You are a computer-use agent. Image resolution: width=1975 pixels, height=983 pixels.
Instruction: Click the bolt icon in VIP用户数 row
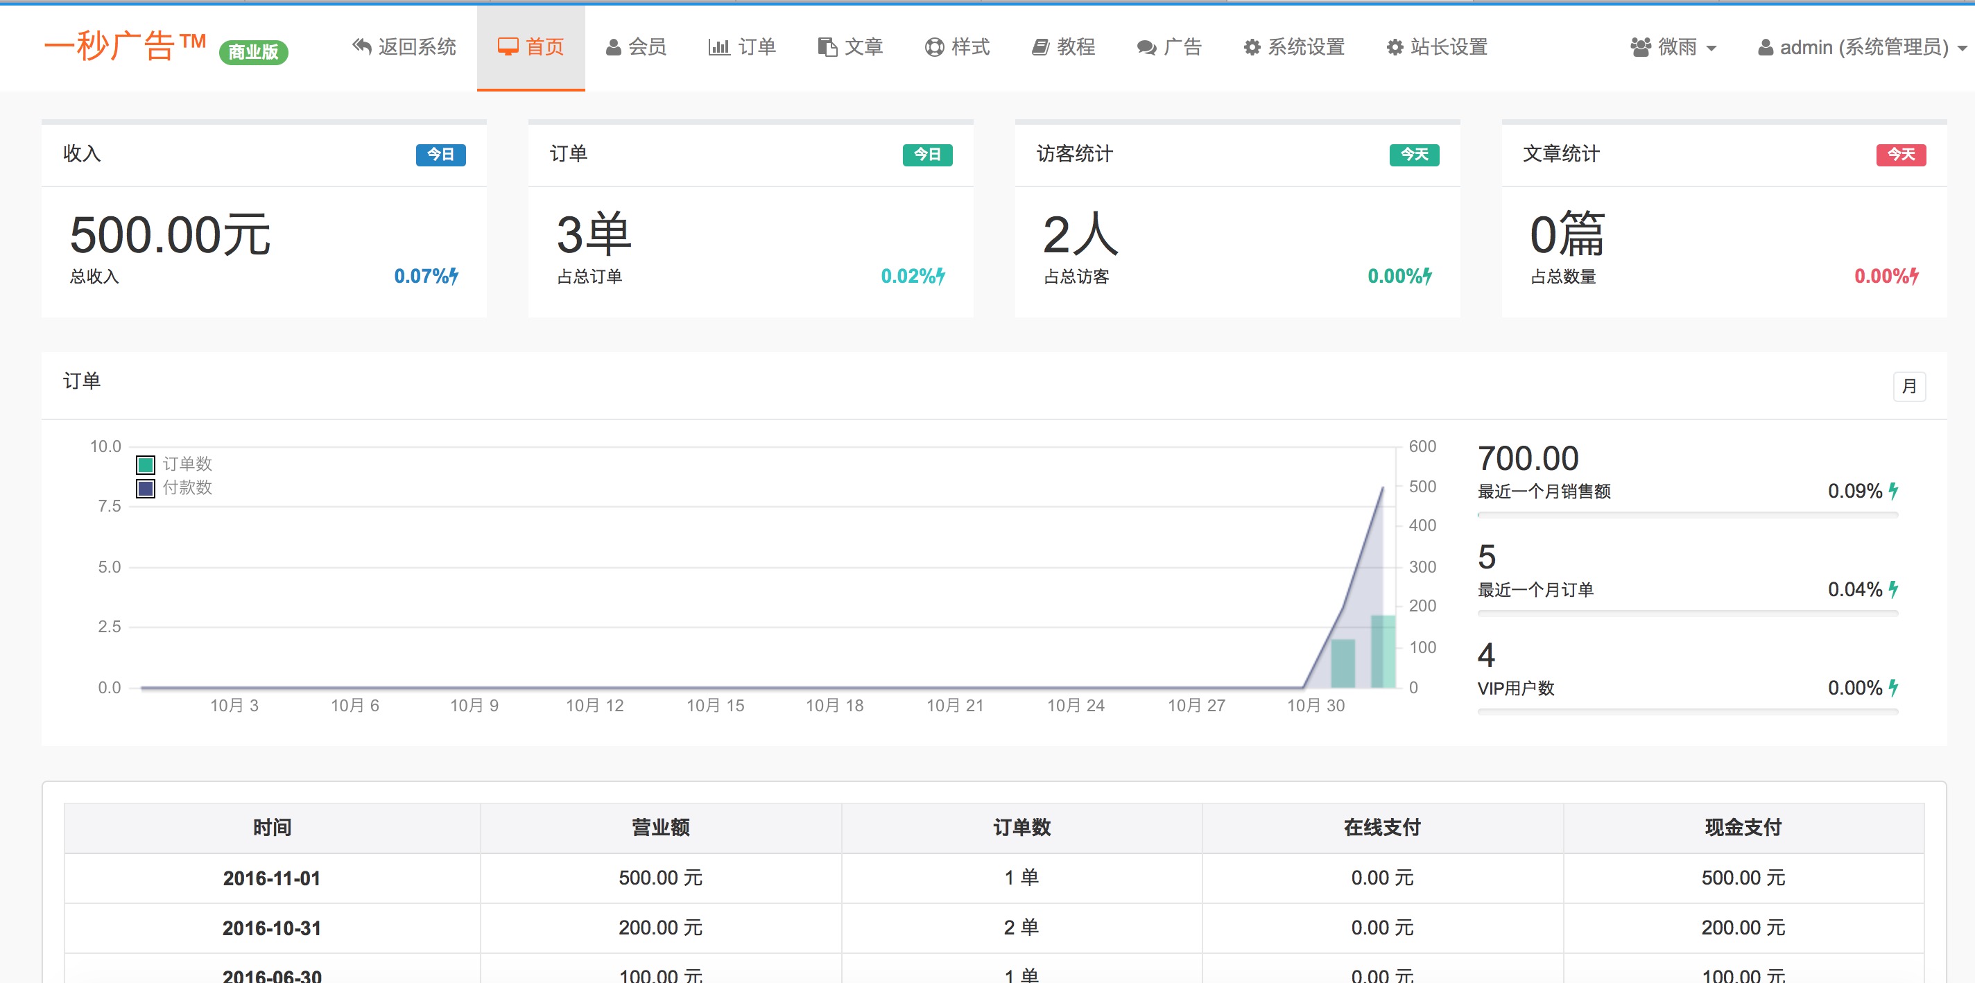coord(1894,688)
